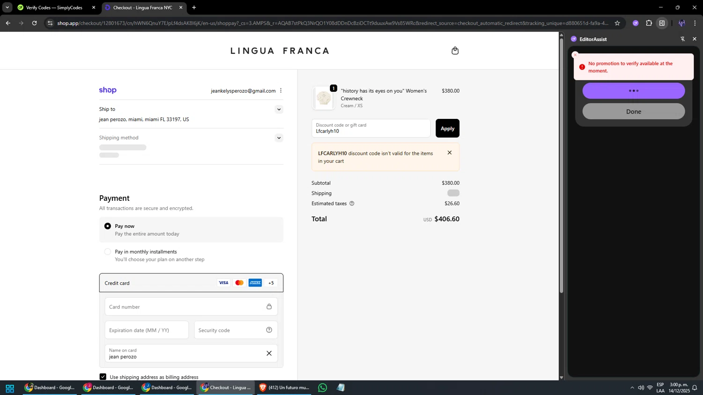Click the Mastercard logo
This screenshot has height=395, width=703.
tap(239, 283)
